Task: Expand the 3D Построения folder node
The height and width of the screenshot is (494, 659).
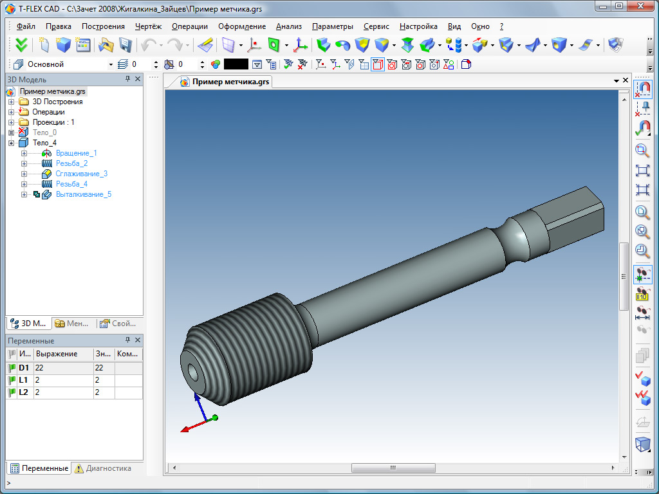Action: [x=11, y=102]
